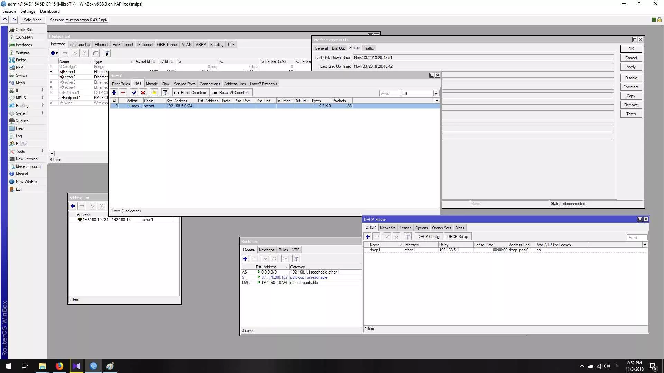Select the dhcp1 row in DHCP Server
This screenshot has width=664, height=373.
tap(505, 250)
